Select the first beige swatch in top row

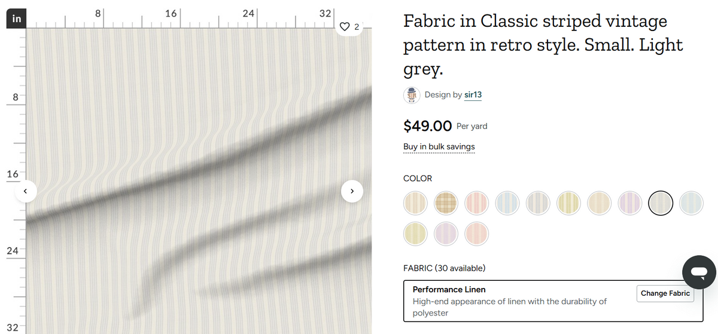tap(416, 203)
